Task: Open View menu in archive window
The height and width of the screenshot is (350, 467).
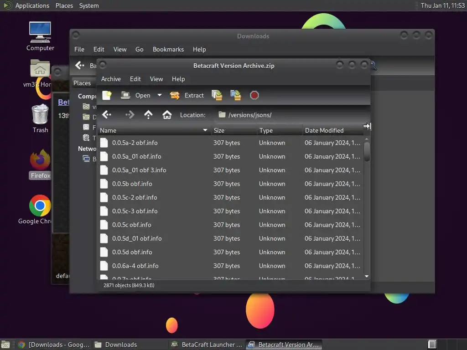Action: pos(156,79)
